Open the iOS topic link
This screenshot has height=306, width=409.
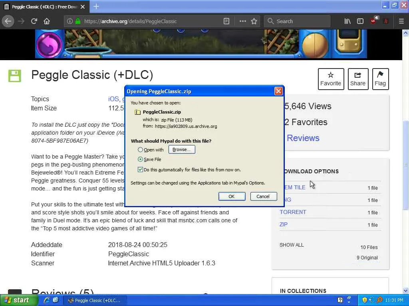coord(114,99)
